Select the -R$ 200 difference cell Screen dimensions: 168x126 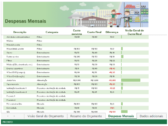(x=112, y=80)
